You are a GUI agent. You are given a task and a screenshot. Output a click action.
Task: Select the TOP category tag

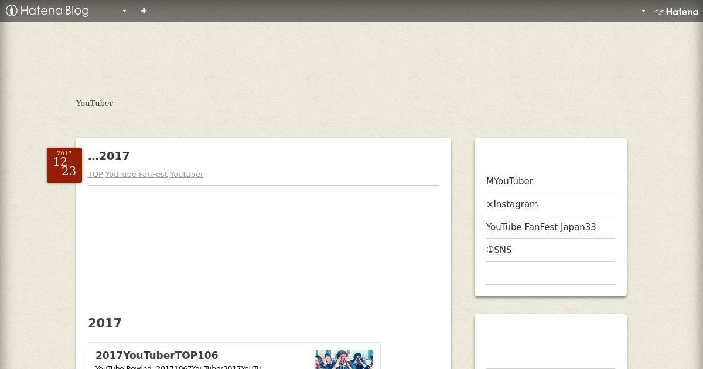[95, 175]
